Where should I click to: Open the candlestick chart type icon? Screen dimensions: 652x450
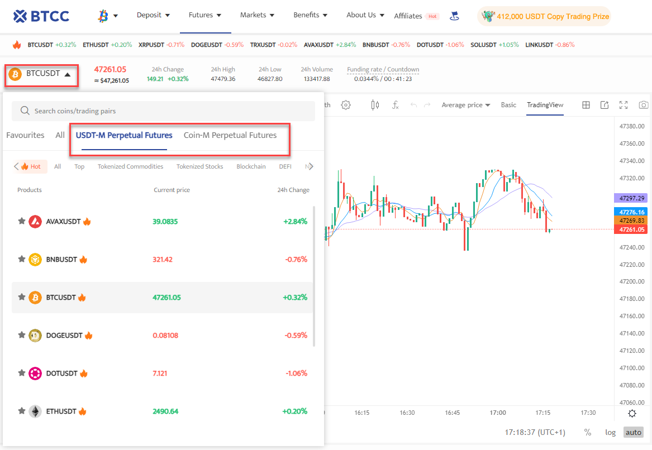click(375, 105)
